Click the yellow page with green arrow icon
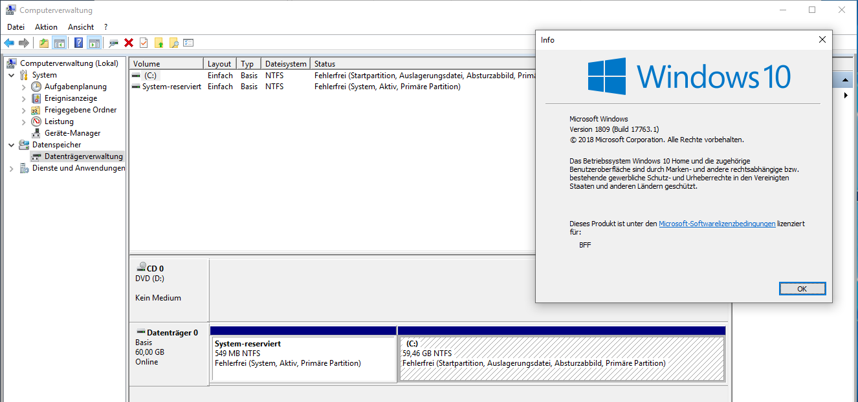Screen dimensions: 858x402 pyautogui.click(x=159, y=43)
